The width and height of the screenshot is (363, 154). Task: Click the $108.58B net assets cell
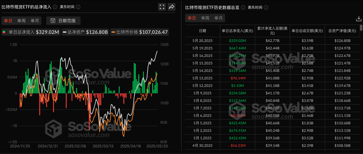[x=342, y=145]
